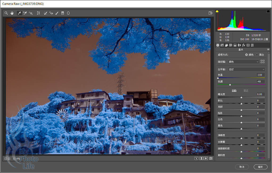Select the Crop tool
Image resolution: width=272 pixels, height=173 pixels.
pyautogui.click(x=38, y=13)
